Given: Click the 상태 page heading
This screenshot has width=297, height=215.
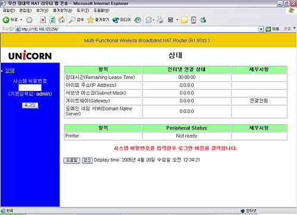Looking at the screenshot, I should (x=175, y=55).
